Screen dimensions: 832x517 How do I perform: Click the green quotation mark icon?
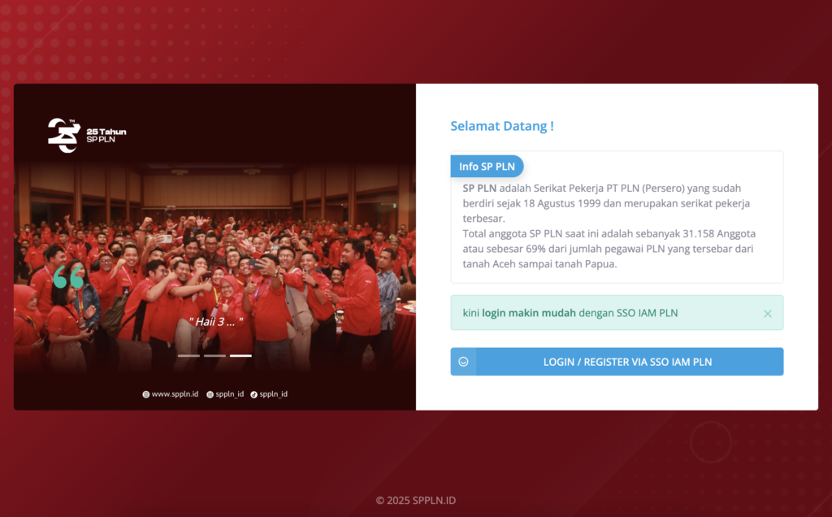68,277
